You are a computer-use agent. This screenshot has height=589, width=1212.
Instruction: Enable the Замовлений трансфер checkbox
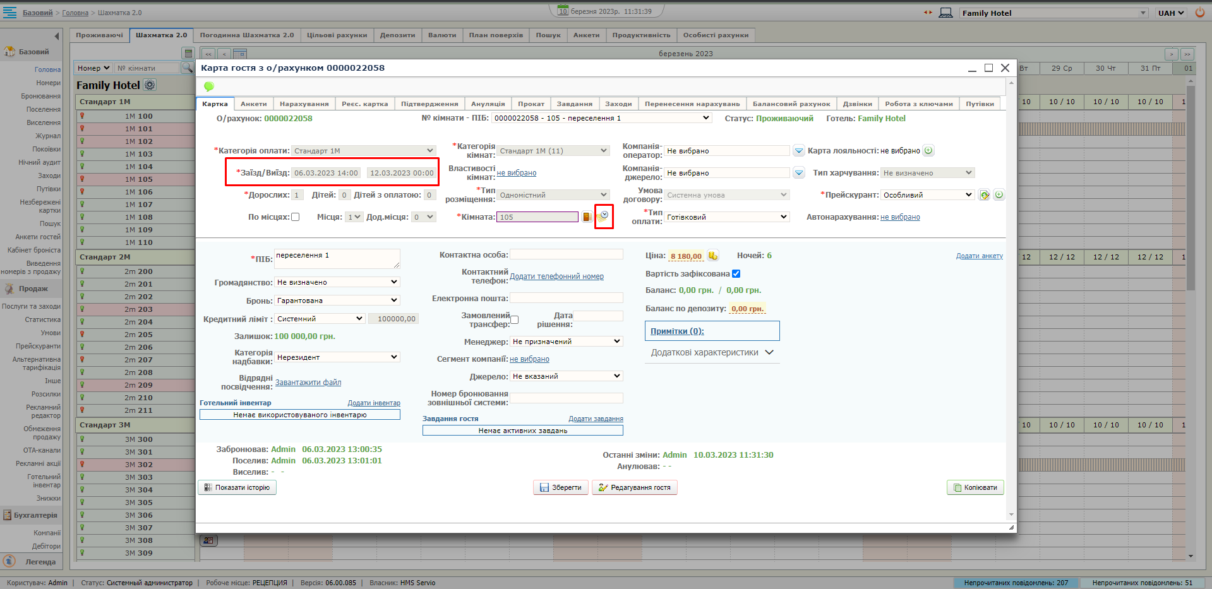click(515, 320)
